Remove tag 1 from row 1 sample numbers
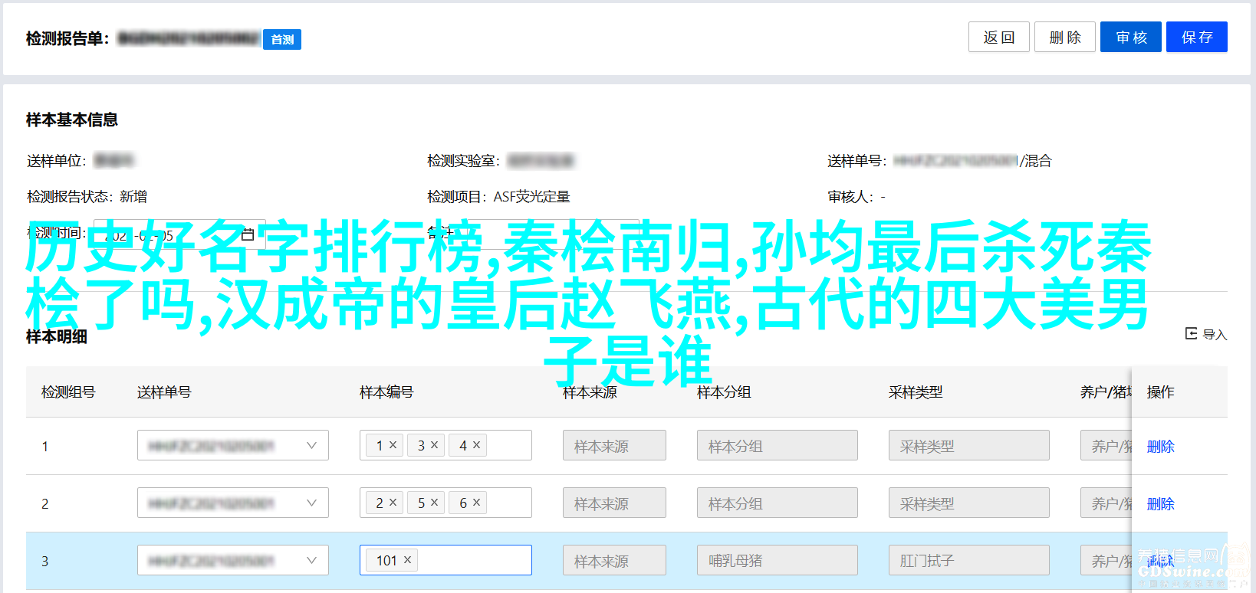 (x=393, y=445)
